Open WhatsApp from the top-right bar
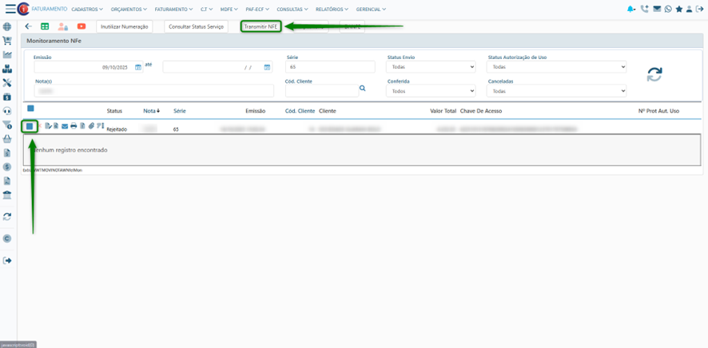The height and width of the screenshot is (348, 708). coord(668,9)
